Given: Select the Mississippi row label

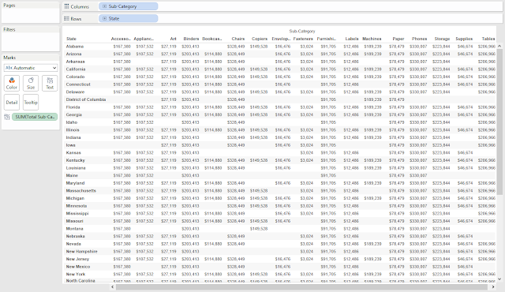Looking at the screenshot, I should 77,213.
